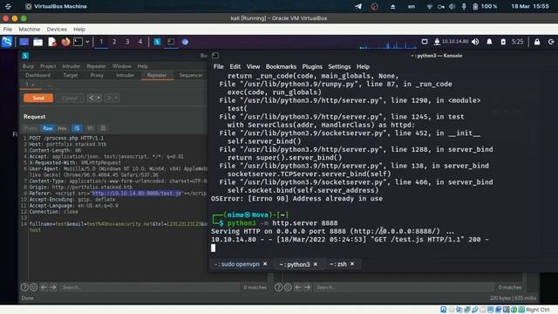Image resolution: width=558 pixels, height=314 pixels.
Task: Toggle the message-format icon beside Hex
Action: click(x=77, y=128)
